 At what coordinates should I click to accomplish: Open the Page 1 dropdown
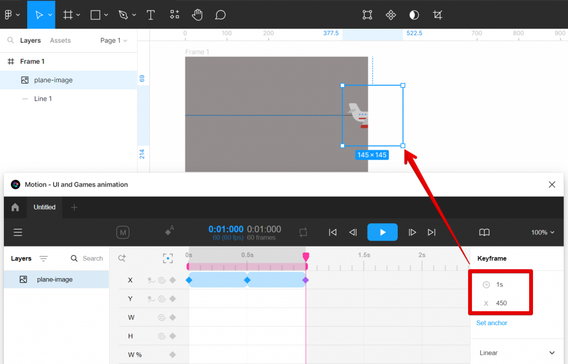(114, 40)
